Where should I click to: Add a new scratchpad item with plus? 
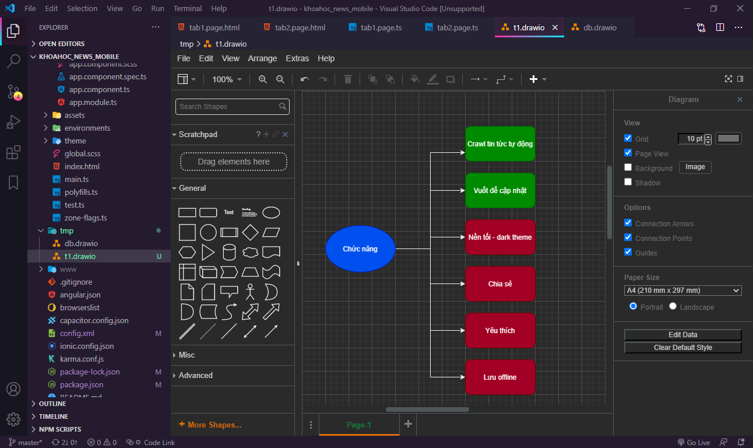pyautogui.click(x=266, y=134)
